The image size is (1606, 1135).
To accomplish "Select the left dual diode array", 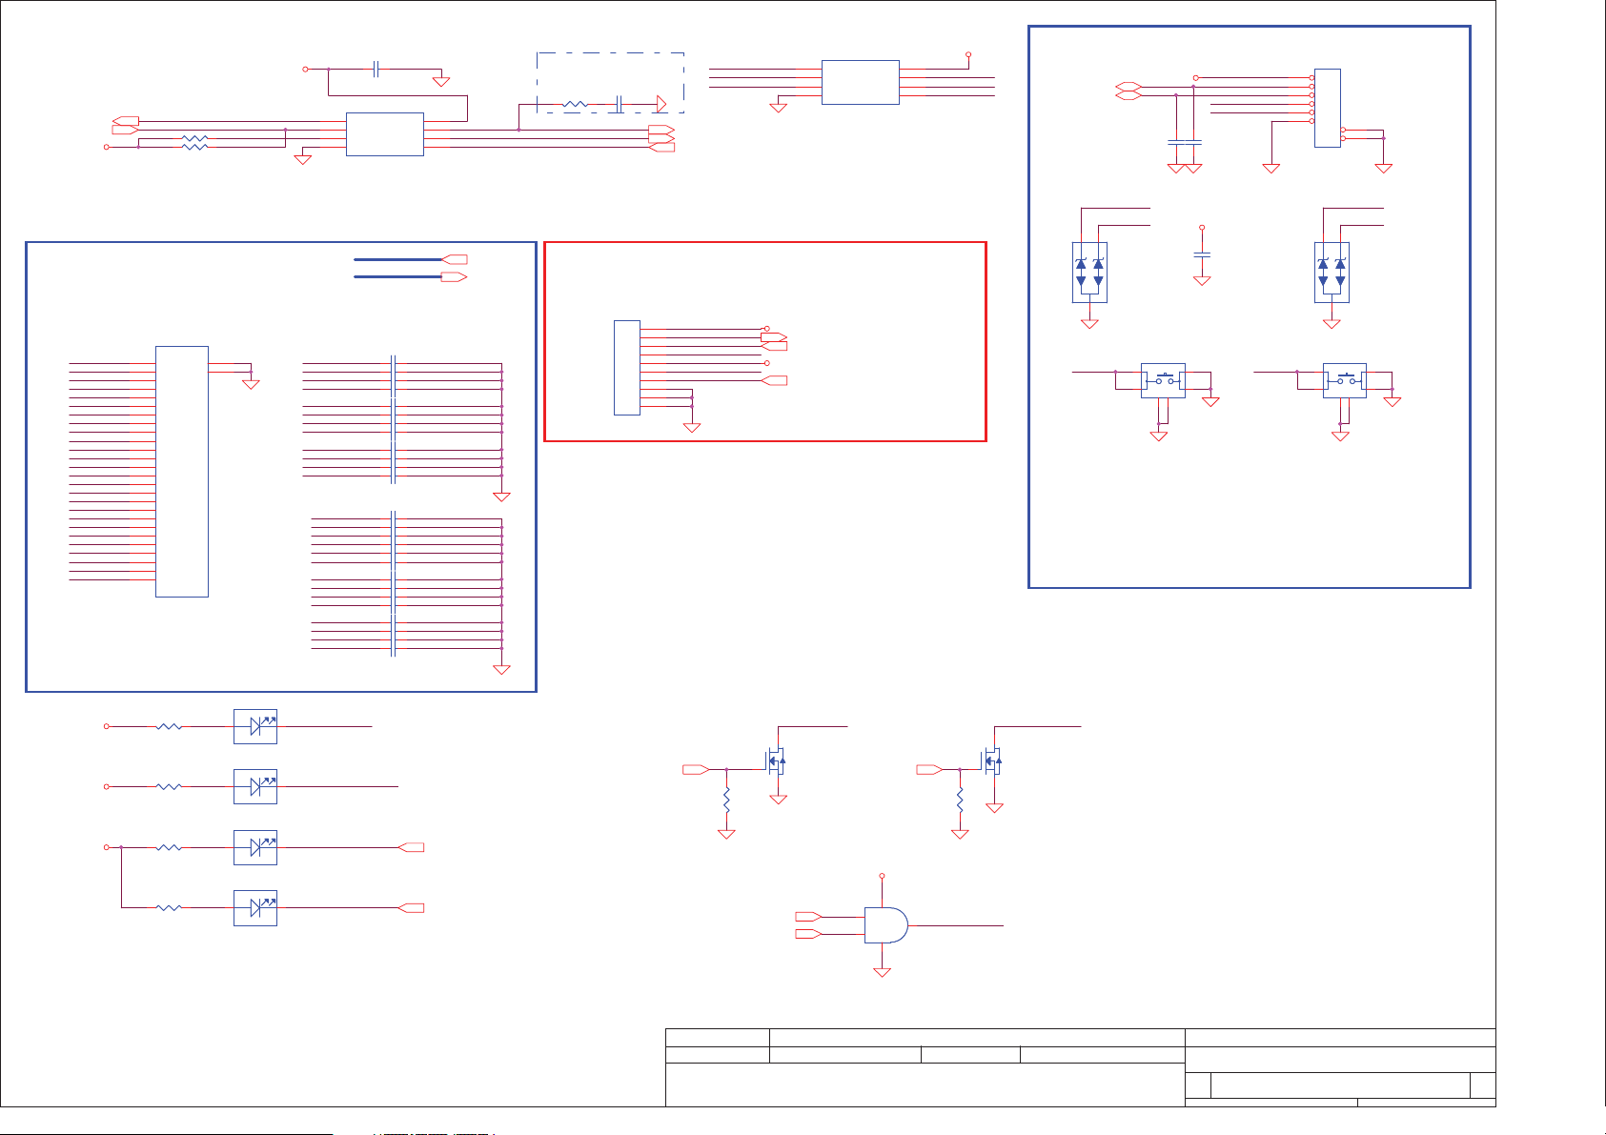I will pyautogui.click(x=1089, y=273).
